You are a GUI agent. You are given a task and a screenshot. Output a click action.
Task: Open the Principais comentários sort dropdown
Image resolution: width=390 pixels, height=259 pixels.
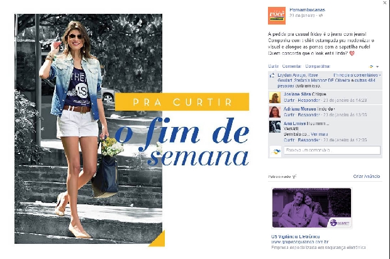click(x=357, y=75)
